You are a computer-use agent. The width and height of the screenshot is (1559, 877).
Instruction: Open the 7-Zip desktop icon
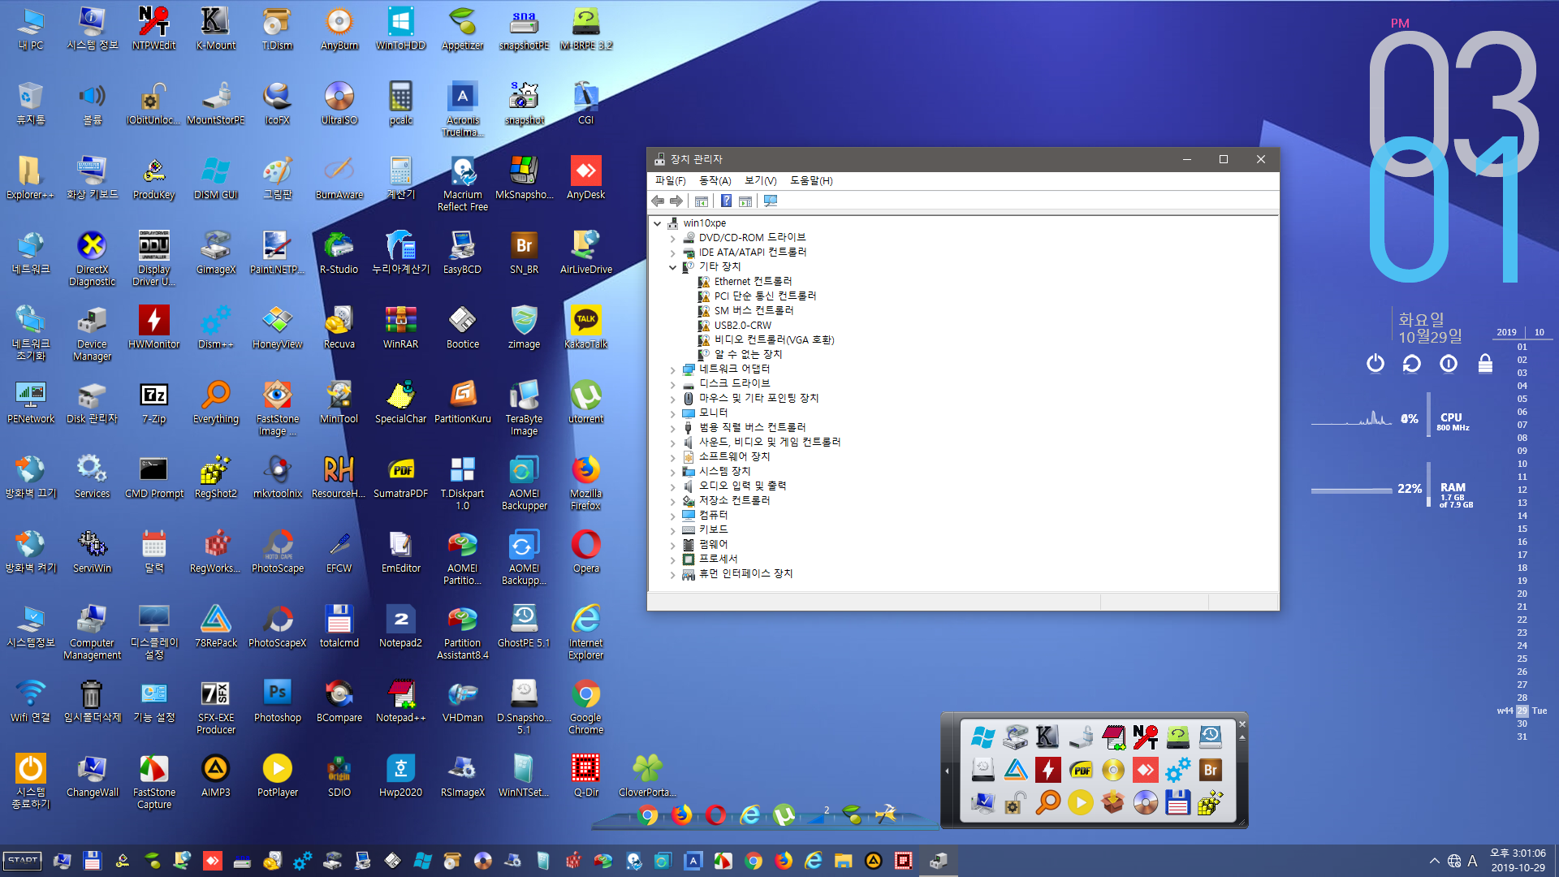click(x=153, y=402)
